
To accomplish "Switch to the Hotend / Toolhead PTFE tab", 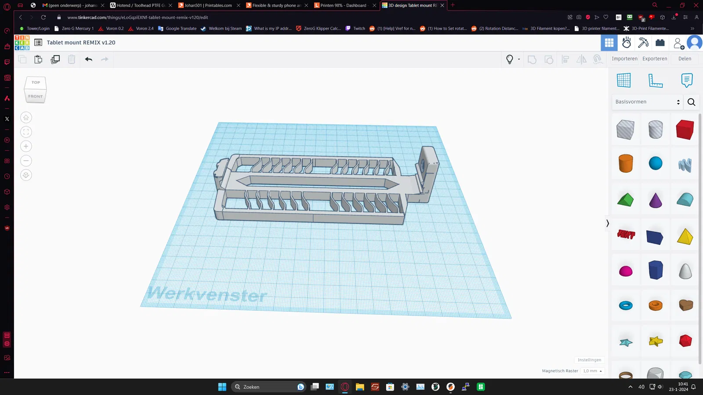I will coord(141,5).
